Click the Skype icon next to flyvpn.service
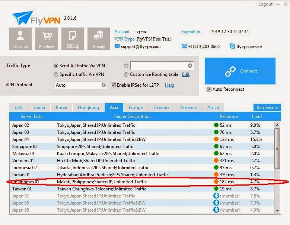Image resolution: width=290 pixels, height=225 pixels. (x=232, y=46)
